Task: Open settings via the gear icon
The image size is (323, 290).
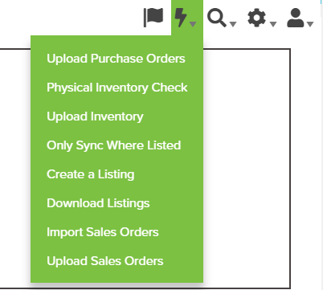Action: pyautogui.click(x=256, y=18)
